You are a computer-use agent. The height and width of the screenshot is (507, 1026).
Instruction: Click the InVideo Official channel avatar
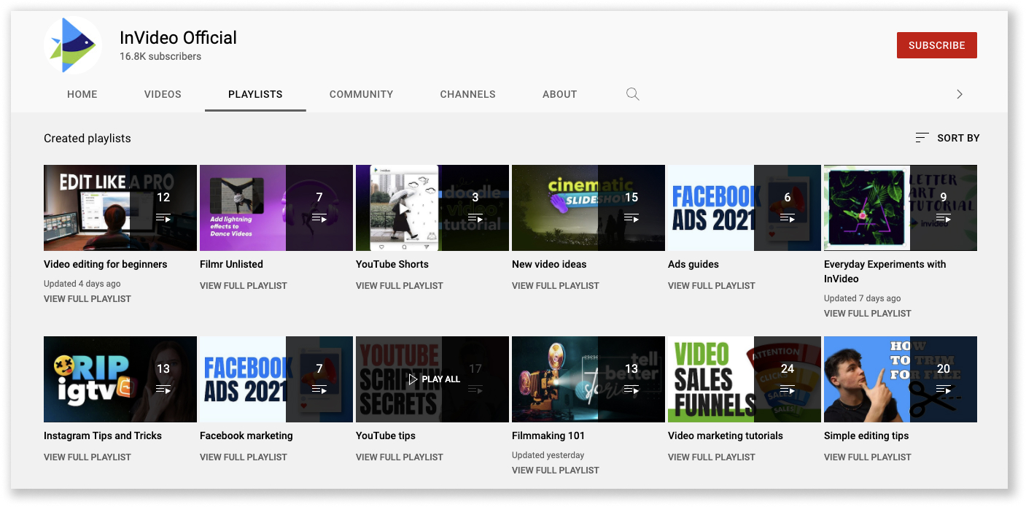72,44
